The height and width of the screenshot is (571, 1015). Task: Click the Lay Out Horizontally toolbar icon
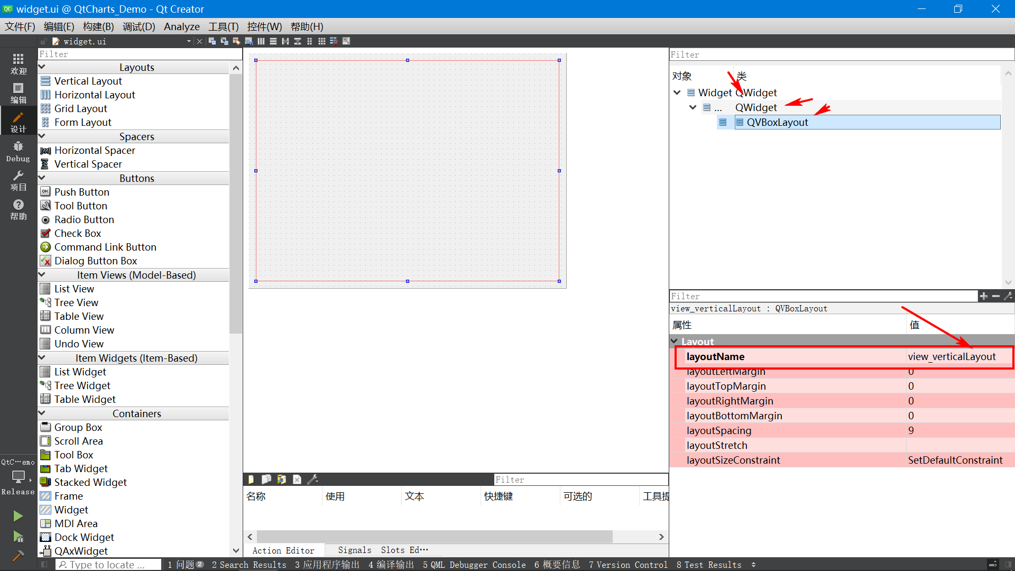[x=261, y=41]
